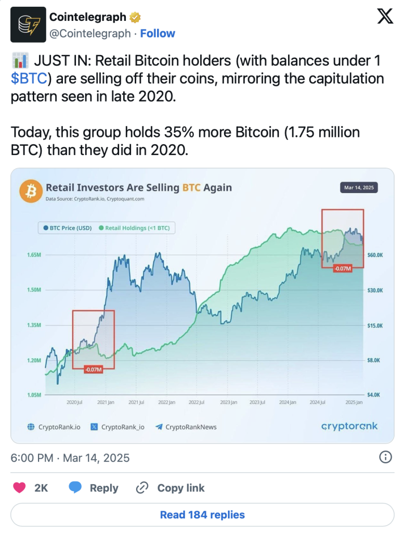Image resolution: width=402 pixels, height=533 pixels.
Task: Toggle Retail Holdings (<1 BTC) legend item
Action: tap(137, 227)
